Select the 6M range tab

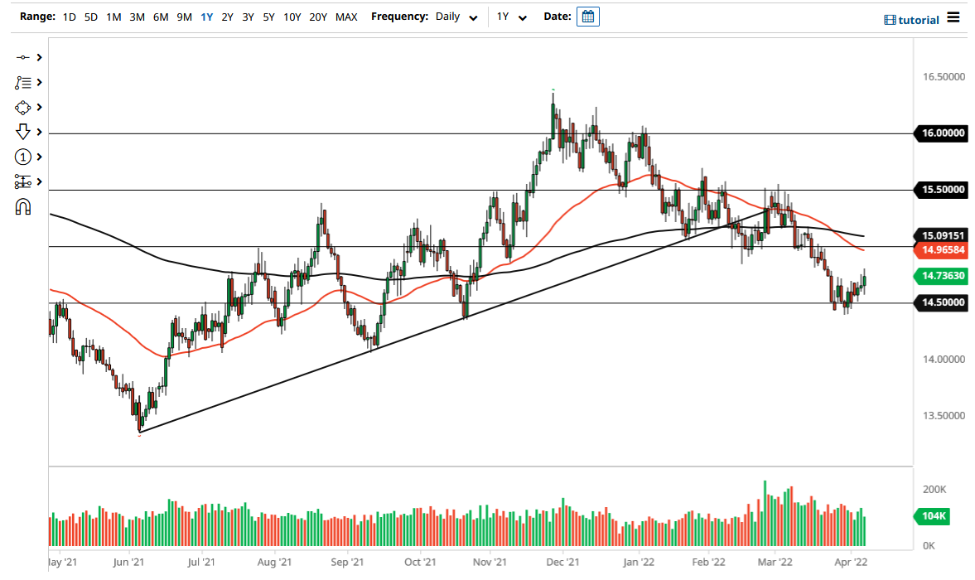point(161,17)
